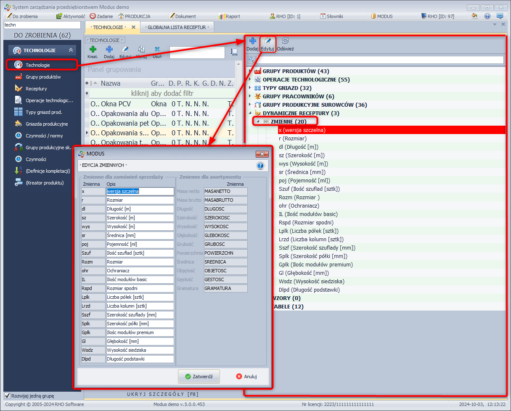511x411 pixels.
Task: Click the green Kreat. plus icon
Action: 93,50
